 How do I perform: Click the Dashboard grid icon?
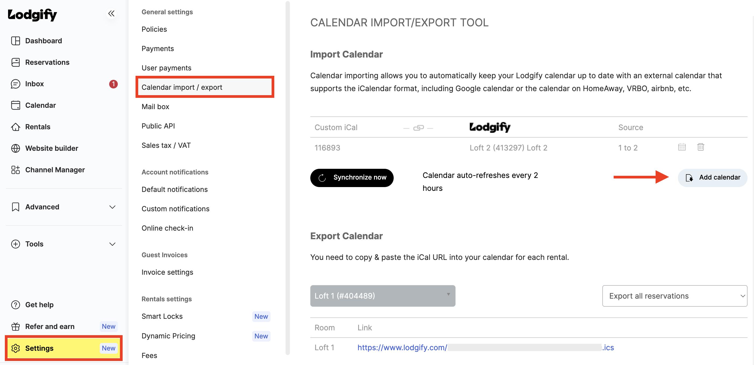[x=16, y=41]
